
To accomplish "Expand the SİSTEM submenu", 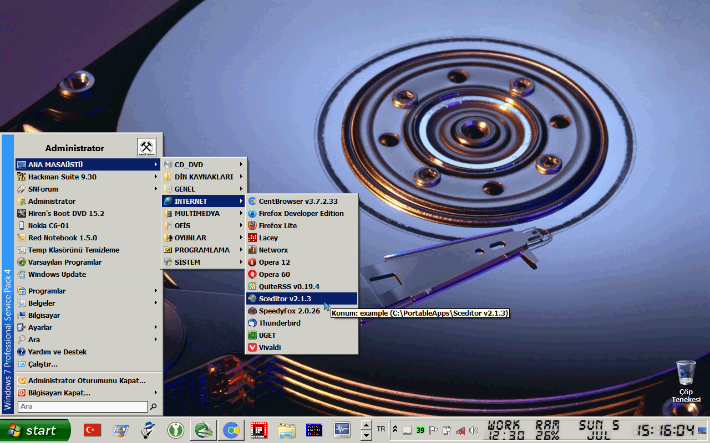I will coord(204,262).
